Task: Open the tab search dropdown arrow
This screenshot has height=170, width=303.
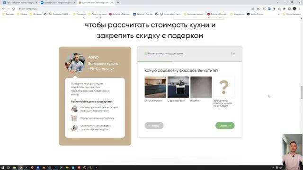Action: (x=277, y=2)
